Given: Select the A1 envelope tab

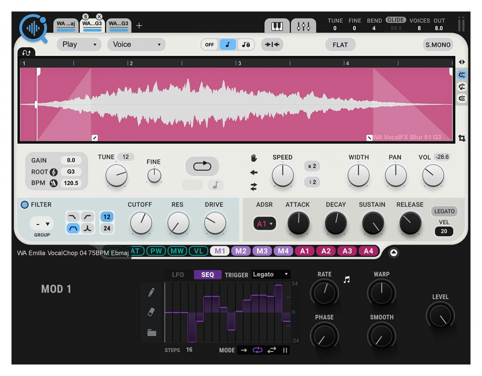Looking at the screenshot, I should (x=304, y=251).
